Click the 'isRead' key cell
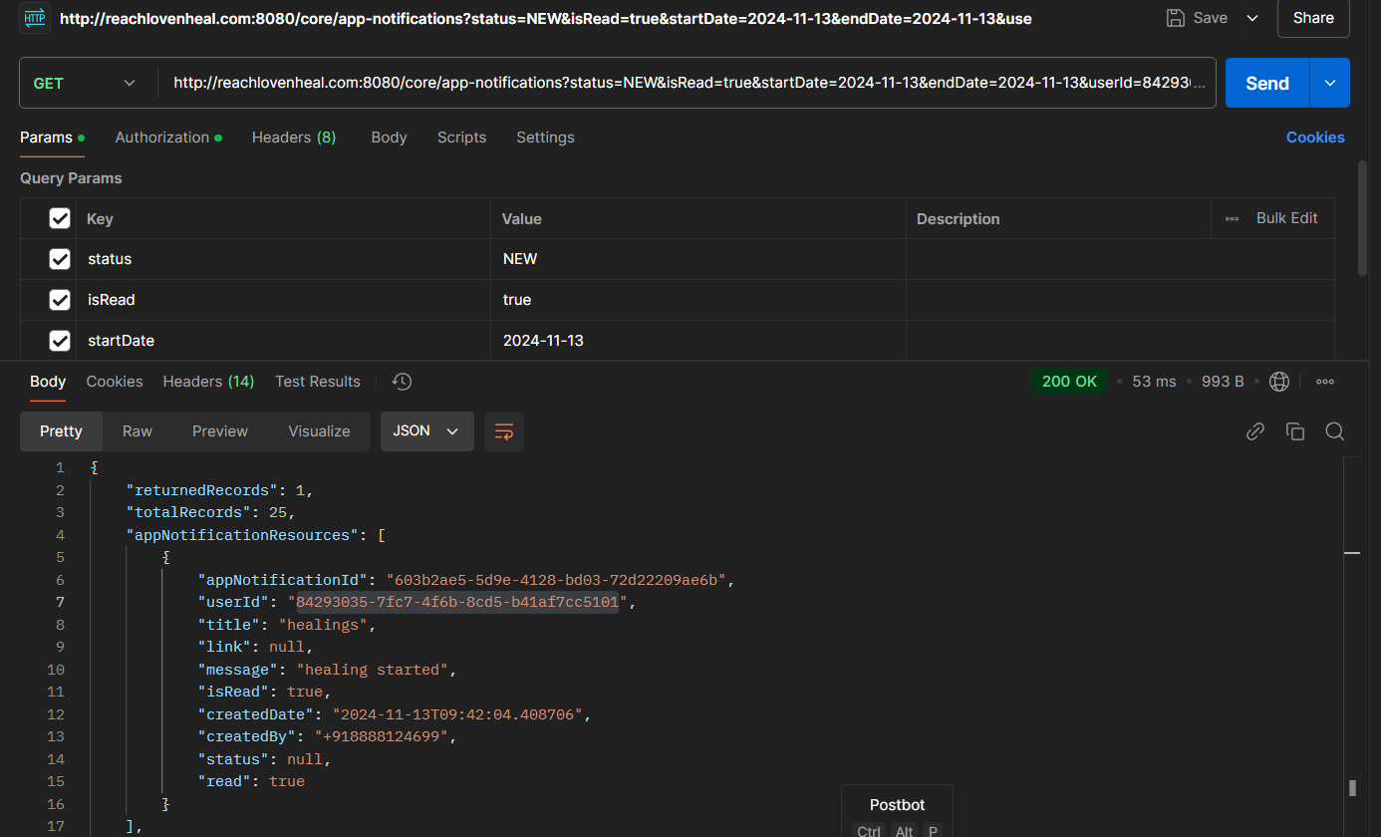This screenshot has height=837, width=1381. (x=283, y=300)
